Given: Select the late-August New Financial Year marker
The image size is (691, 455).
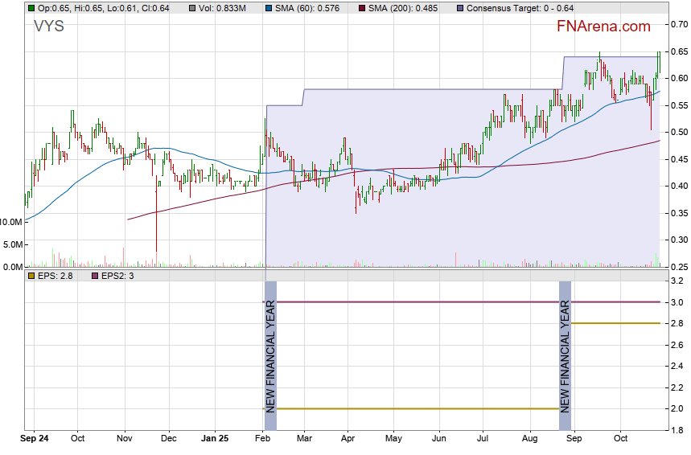Looking at the screenshot, I should pos(565,355).
